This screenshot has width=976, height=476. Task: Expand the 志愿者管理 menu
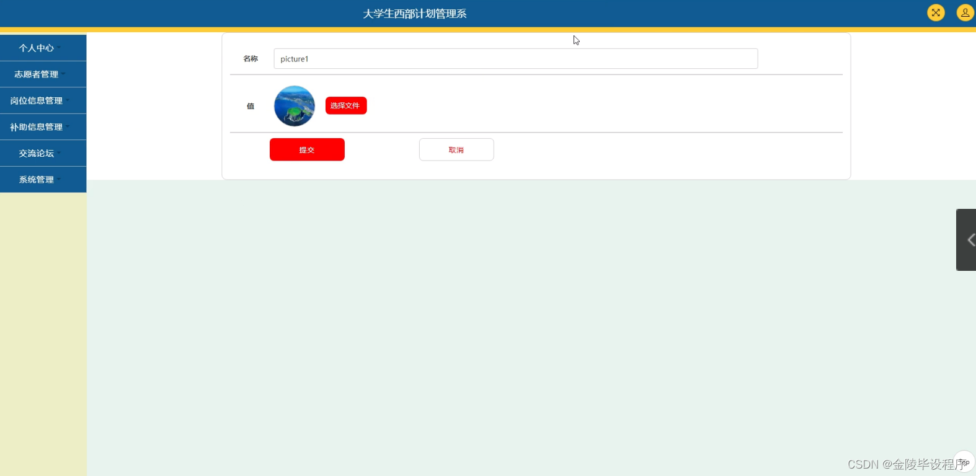click(43, 74)
